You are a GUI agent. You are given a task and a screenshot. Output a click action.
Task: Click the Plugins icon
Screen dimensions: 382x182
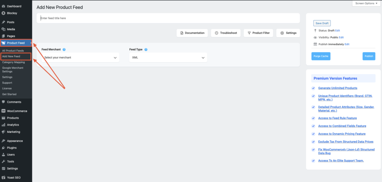pos(3,148)
